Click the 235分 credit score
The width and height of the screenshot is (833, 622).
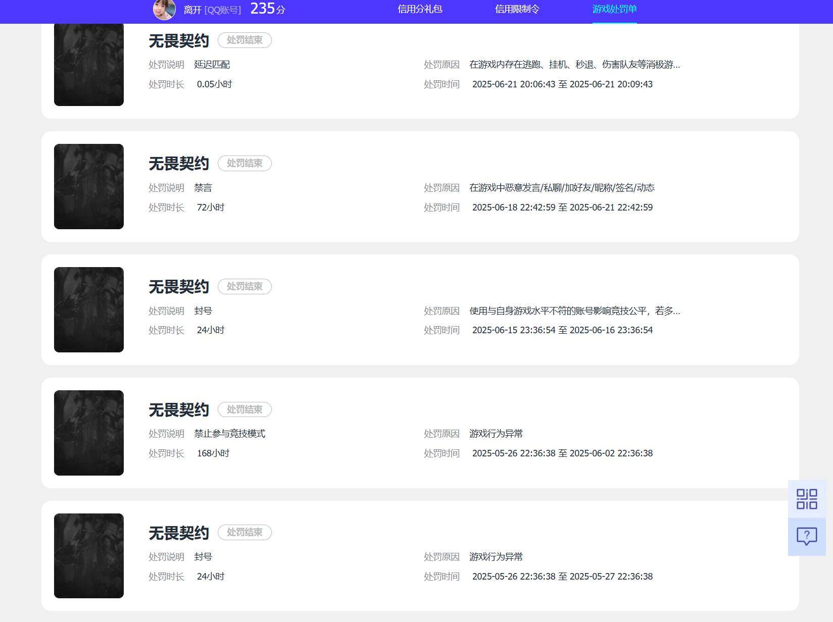click(268, 9)
